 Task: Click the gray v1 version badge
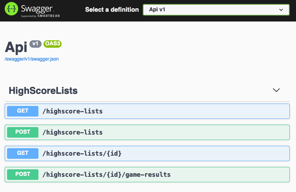35,44
